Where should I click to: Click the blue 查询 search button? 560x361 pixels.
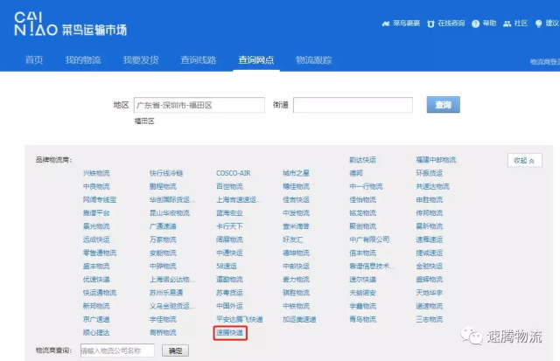(444, 105)
